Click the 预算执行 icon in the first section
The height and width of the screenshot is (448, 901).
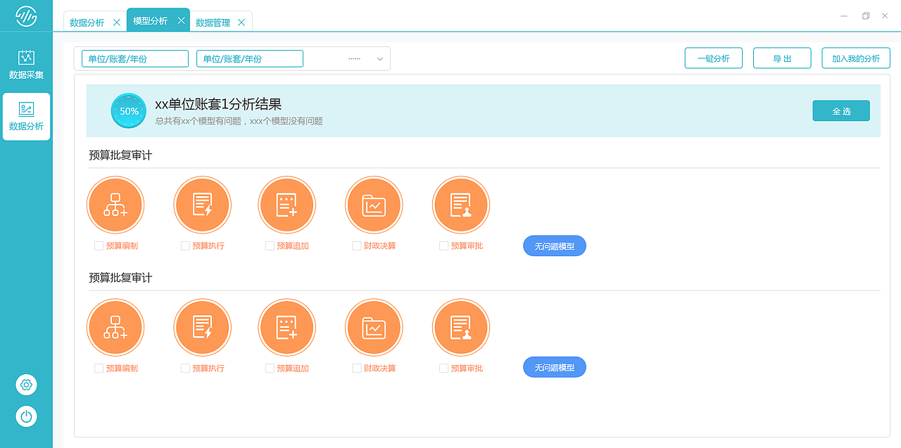[x=203, y=205]
